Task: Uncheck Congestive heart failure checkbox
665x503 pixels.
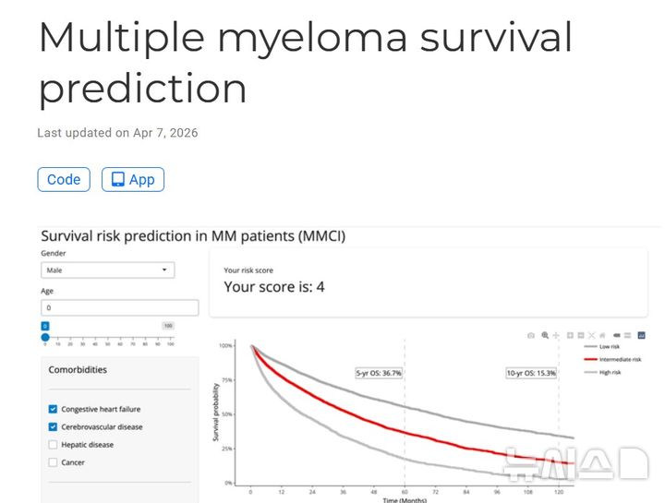Action: [x=53, y=409]
